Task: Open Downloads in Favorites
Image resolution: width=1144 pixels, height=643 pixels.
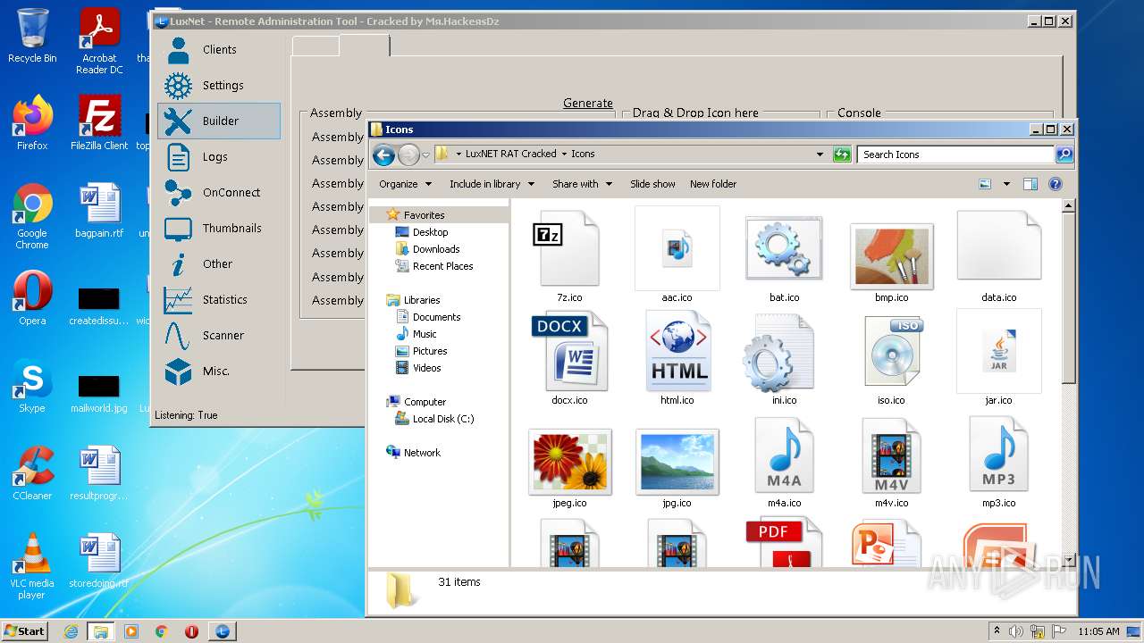Action: 428,249
